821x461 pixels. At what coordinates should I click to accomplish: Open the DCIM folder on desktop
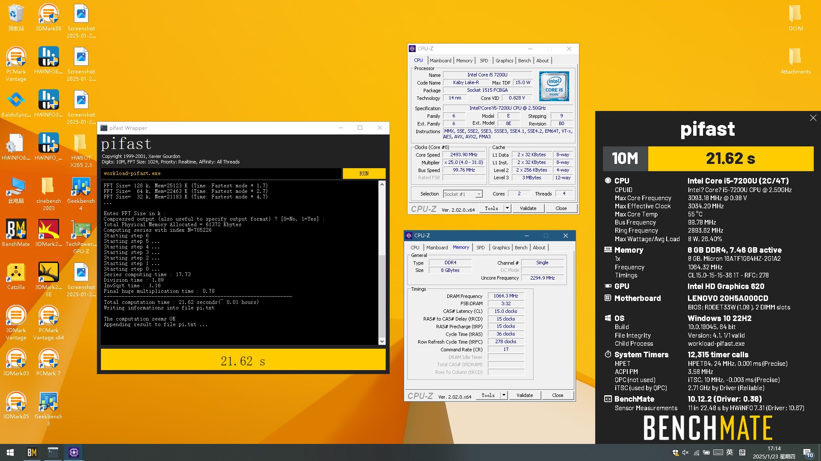coord(795,18)
